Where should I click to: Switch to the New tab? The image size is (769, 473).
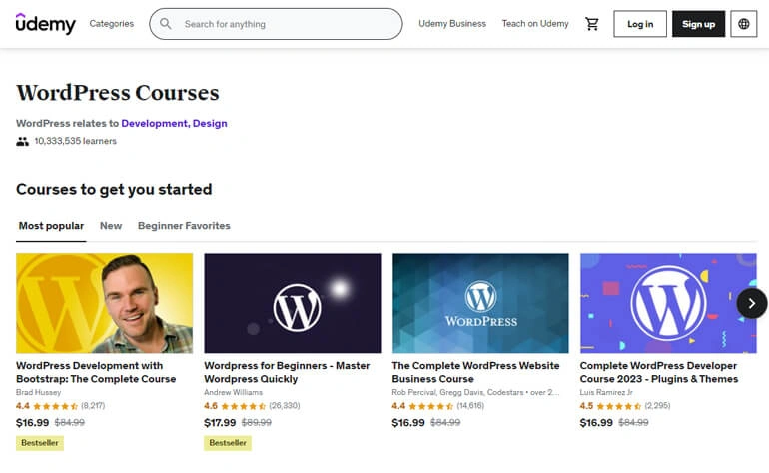(111, 226)
